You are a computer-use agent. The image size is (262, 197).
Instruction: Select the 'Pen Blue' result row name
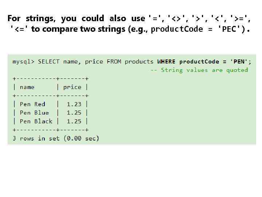34,113
